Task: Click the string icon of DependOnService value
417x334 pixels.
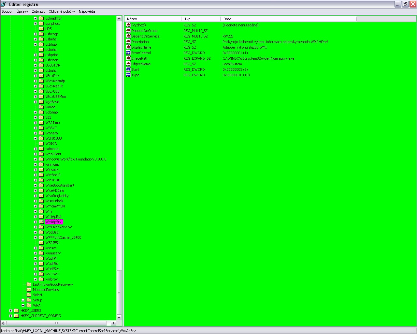Action: (x=128, y=36)
